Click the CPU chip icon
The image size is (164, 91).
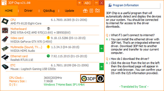pos(5,21)
